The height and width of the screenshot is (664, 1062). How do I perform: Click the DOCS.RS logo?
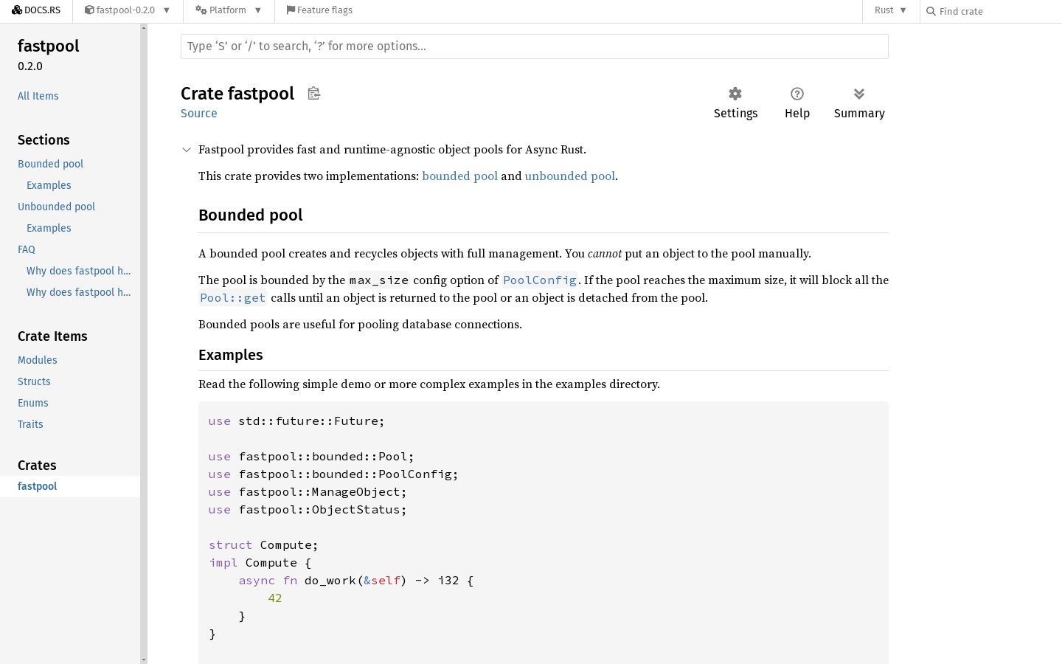[x=36, y=10]
